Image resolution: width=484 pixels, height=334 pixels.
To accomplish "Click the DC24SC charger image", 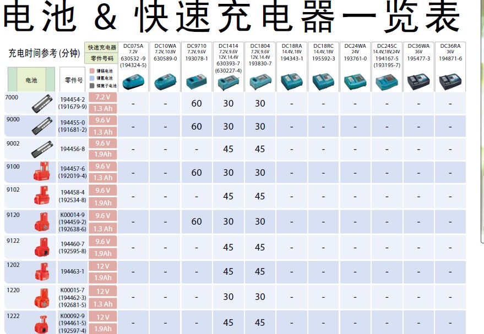I will (387, 82).
